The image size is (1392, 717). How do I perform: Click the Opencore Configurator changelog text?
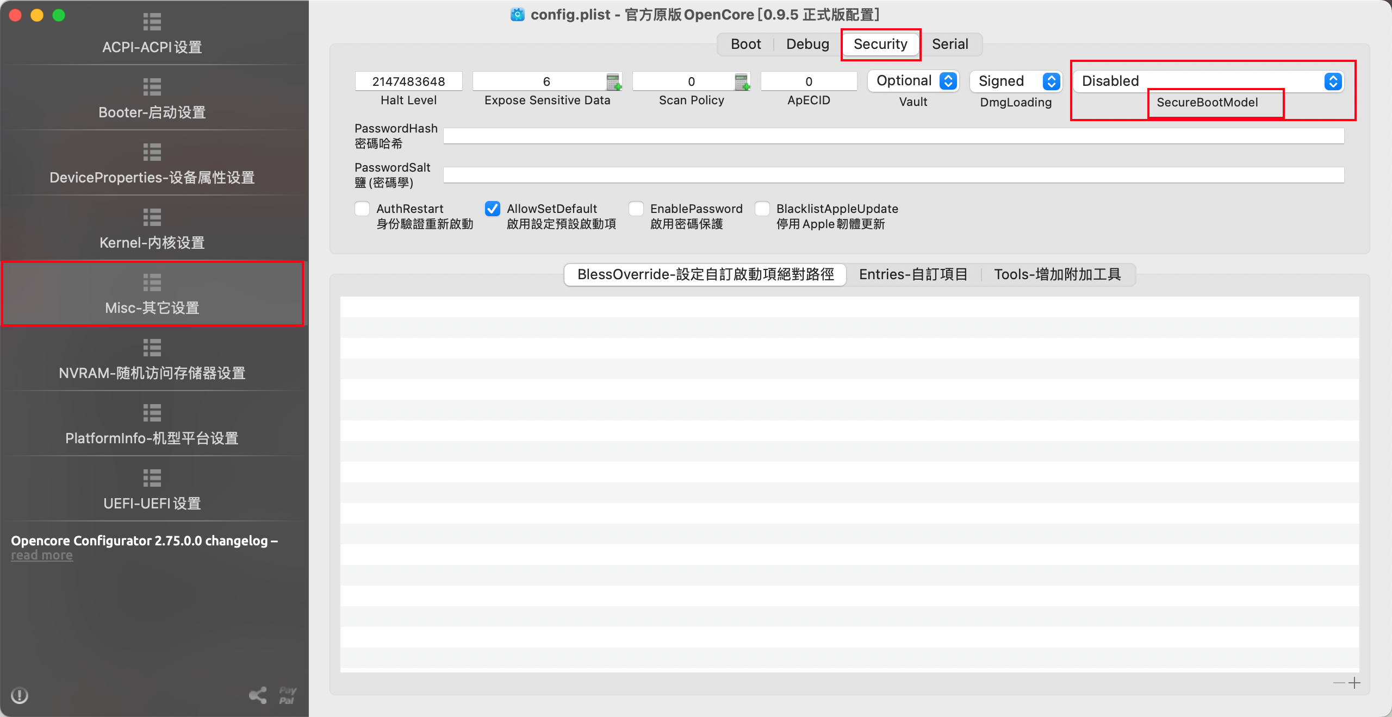(145, 541)
